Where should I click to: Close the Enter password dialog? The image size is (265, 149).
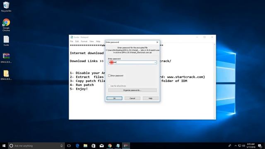click(157, 42)
